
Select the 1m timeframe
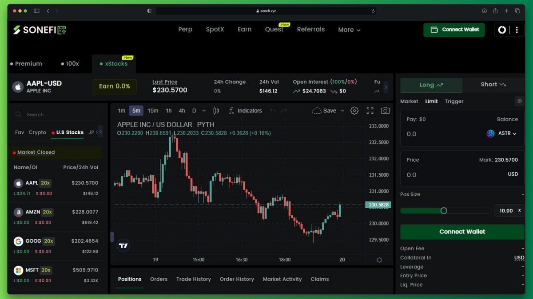click(121, 111)
